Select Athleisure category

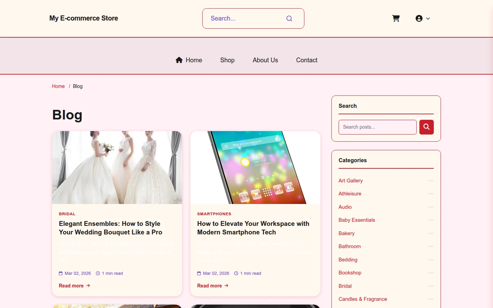pyautogui.click(x=350, y=194)
